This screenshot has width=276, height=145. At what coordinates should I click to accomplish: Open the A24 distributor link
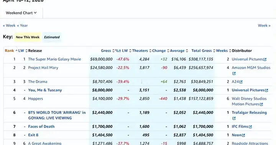pyautogui.click(x=235, y=82)
